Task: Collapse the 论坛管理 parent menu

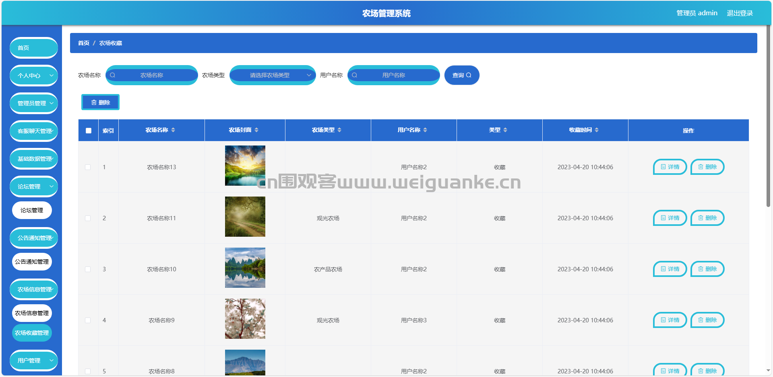Action: tap(34, 186)
